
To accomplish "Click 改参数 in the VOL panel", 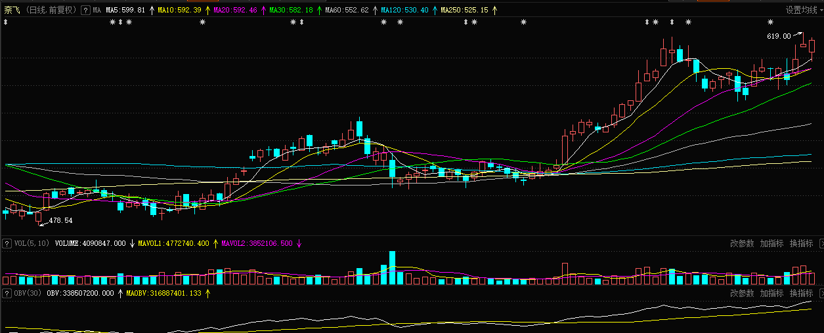I will pyautogui.click(x=742, y=243).
